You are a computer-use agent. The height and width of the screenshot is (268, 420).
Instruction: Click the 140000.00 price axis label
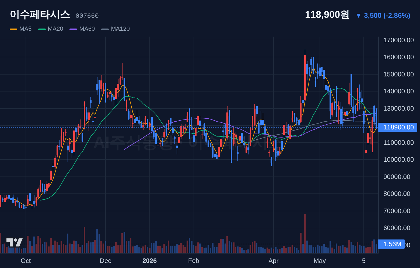tap(398, 91)
